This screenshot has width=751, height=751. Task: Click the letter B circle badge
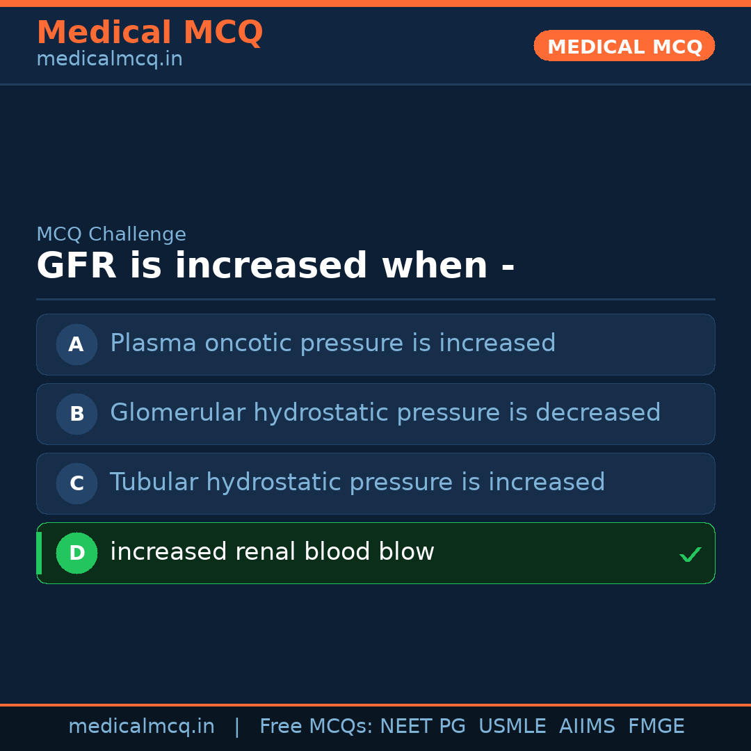coord(76,414)
